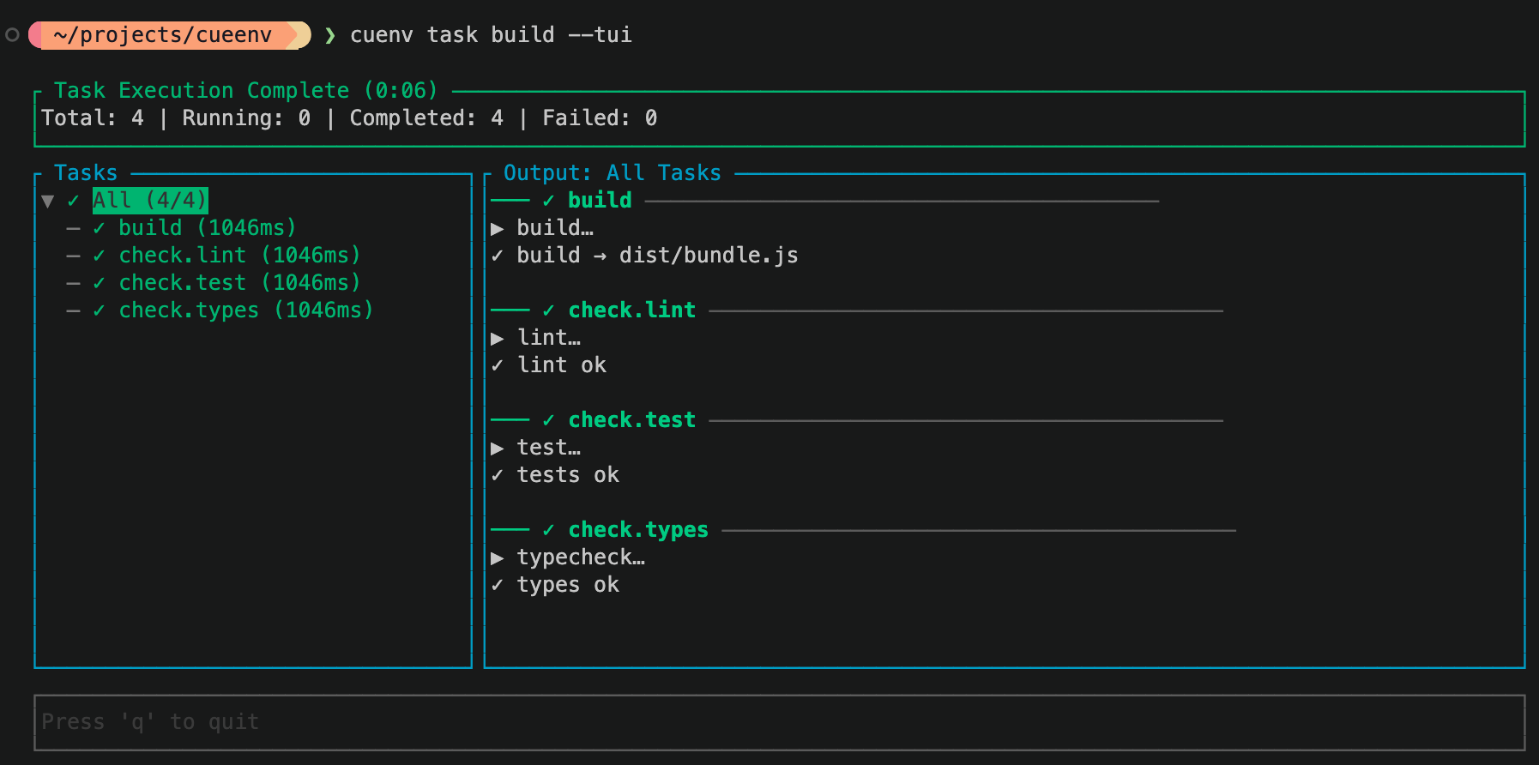
Task: Click play arrow next to typecheck… output
Action: pyautogui.click(x=498, y=558)
